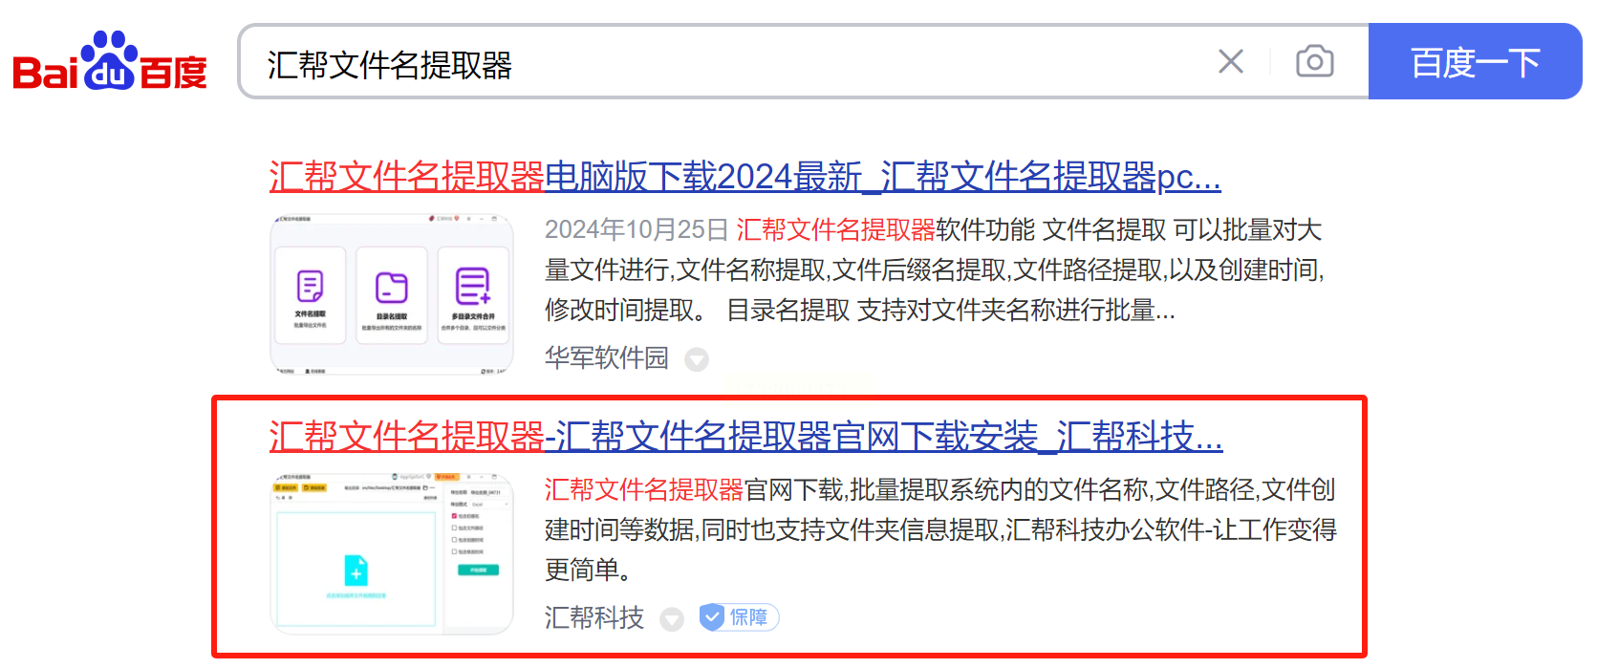The width and height of the screenshot is (1597, 668).
Task: Open 汇帮文件名提取器官网下载安装 result title
Action: (x=745, y=437)
